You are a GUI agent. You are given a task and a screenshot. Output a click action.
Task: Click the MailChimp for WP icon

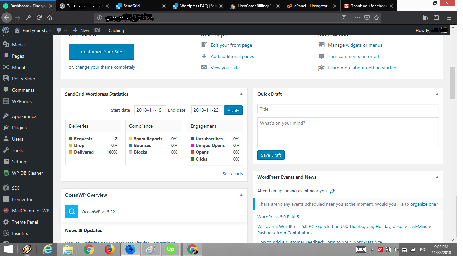tap(6, 211)
